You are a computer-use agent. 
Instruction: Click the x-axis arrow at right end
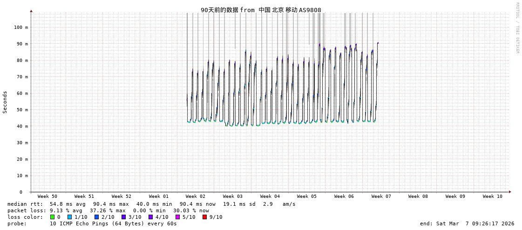click(510, 192)
